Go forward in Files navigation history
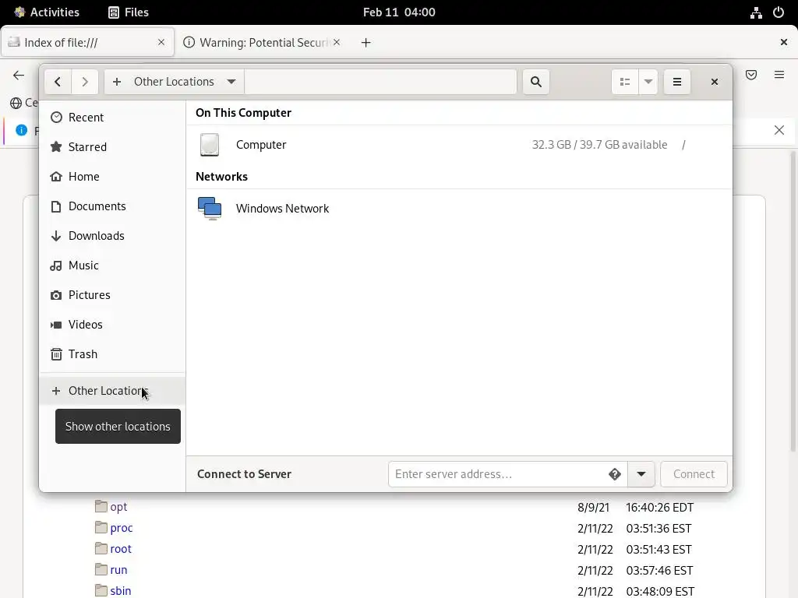798x598 pixels. 84,82
